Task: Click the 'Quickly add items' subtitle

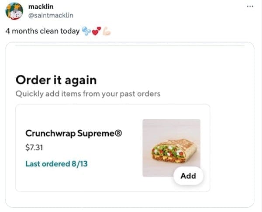Action: point(88,94)
